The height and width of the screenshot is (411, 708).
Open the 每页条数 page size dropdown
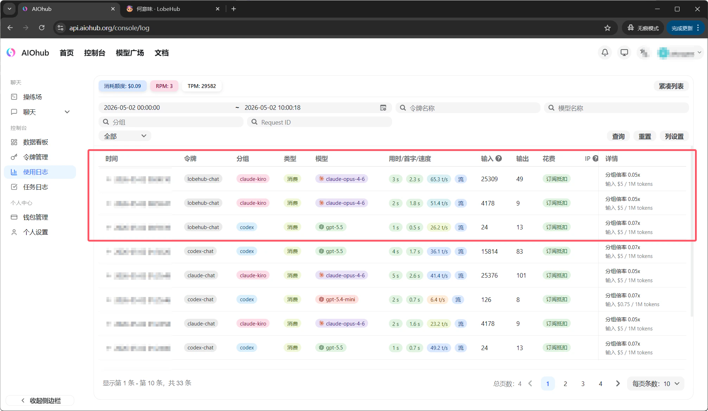point(656,384)
